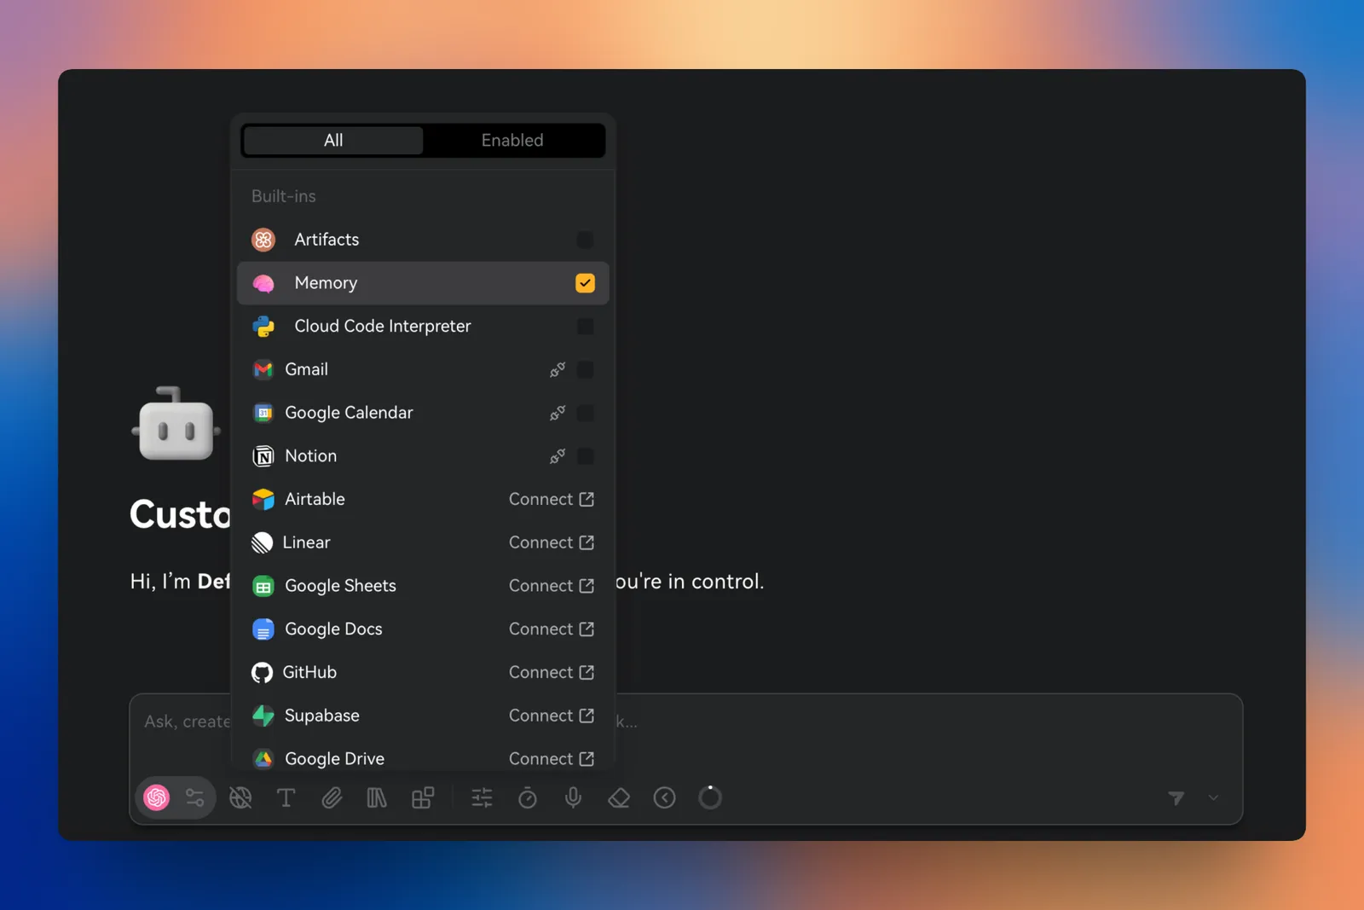Click the Google Sheets logo icon

[263, 586]
